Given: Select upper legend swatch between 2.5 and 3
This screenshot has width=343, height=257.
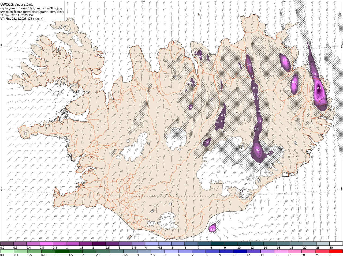Looking at the screenshot, I should point(112,244).
